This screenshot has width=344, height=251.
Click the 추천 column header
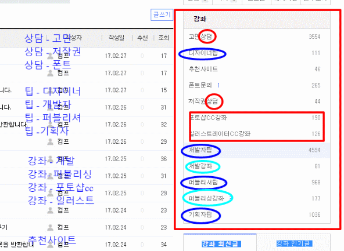142,38
